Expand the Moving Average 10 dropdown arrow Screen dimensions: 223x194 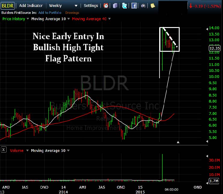pos(69,19)
